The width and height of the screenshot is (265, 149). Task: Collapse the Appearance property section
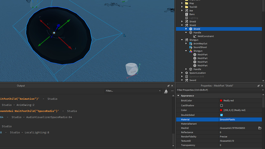(x=178, y=96)
